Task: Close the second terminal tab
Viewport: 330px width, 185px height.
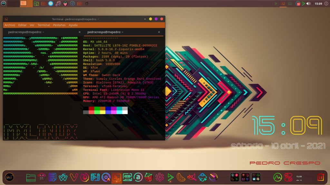Action: (159, 32)
